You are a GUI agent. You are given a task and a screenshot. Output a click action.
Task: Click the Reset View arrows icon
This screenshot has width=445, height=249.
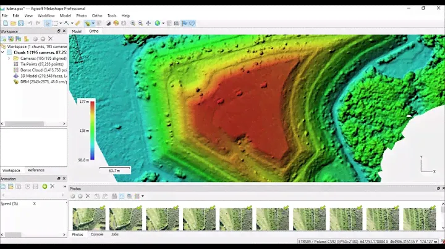(148, 23)
